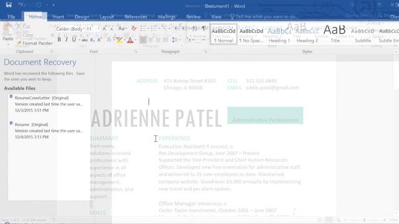Click the Bullets list icon
The image size is (399, 224).
click(x=143, y=29)
